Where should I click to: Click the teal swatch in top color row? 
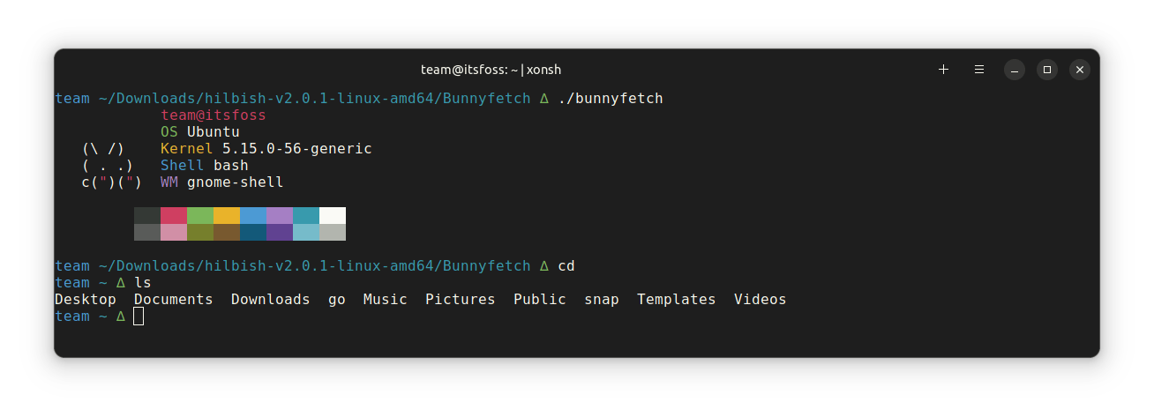(306, 216)
